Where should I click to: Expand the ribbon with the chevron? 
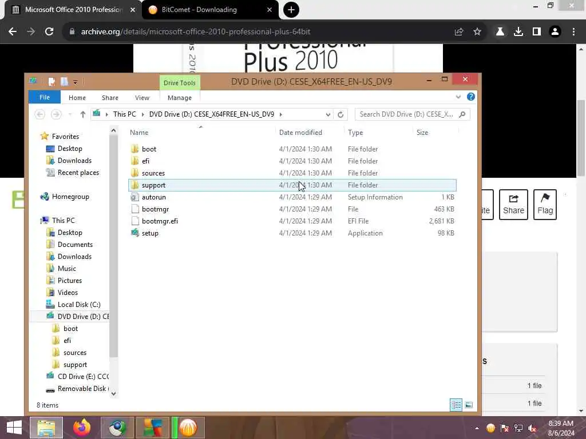458,97
